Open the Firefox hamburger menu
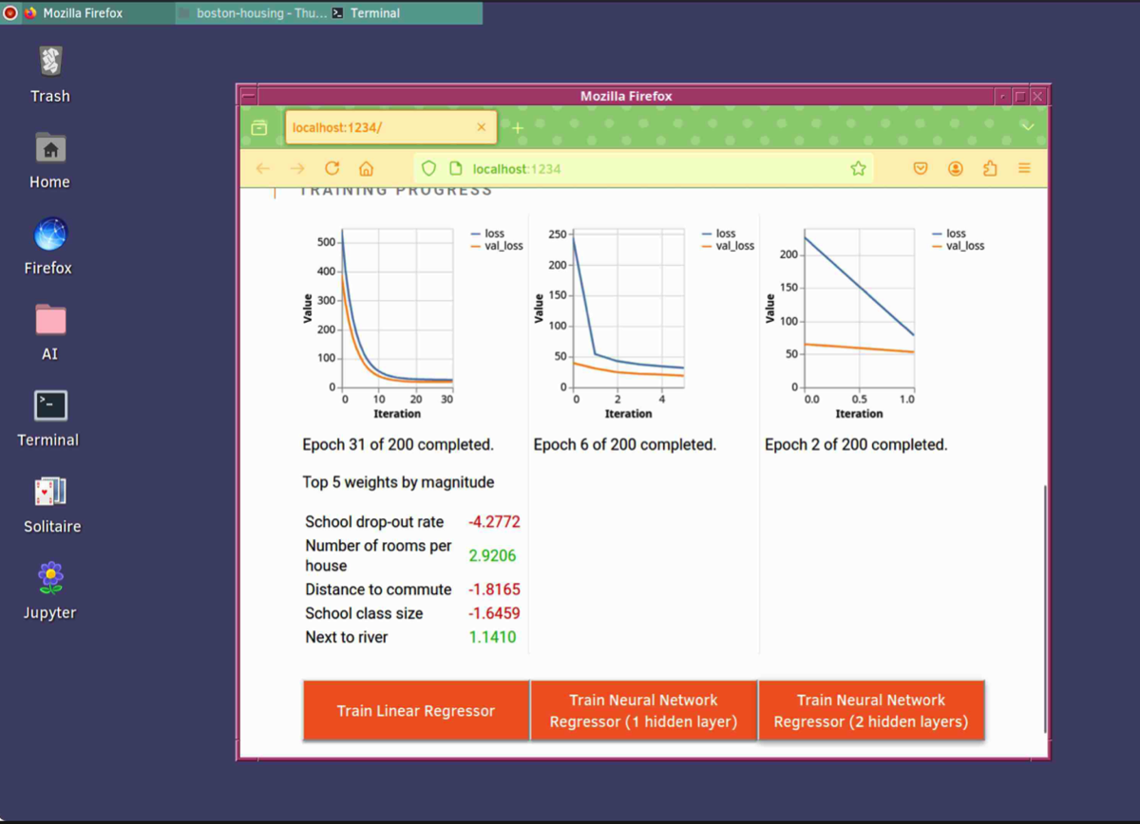The height and width of the screenshot is (824, 1140). tap(1024, 168)
